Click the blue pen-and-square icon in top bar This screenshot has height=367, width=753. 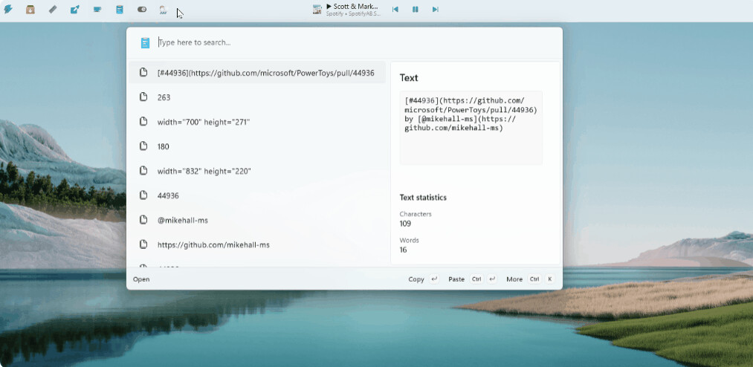tap(75, 10)
